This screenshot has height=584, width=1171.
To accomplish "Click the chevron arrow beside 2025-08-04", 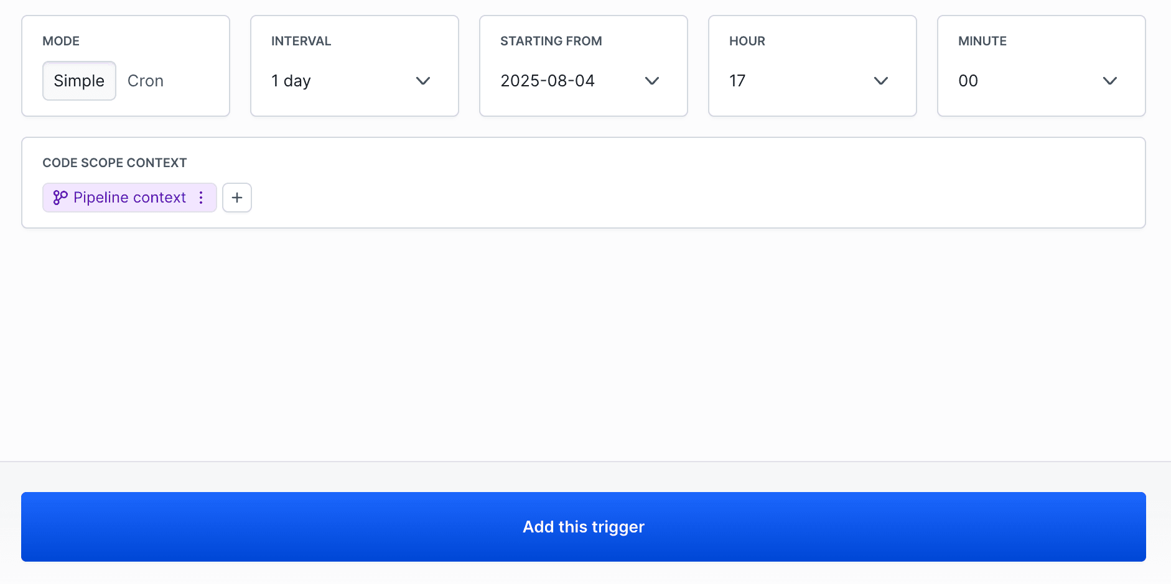I will coord(652,81).
